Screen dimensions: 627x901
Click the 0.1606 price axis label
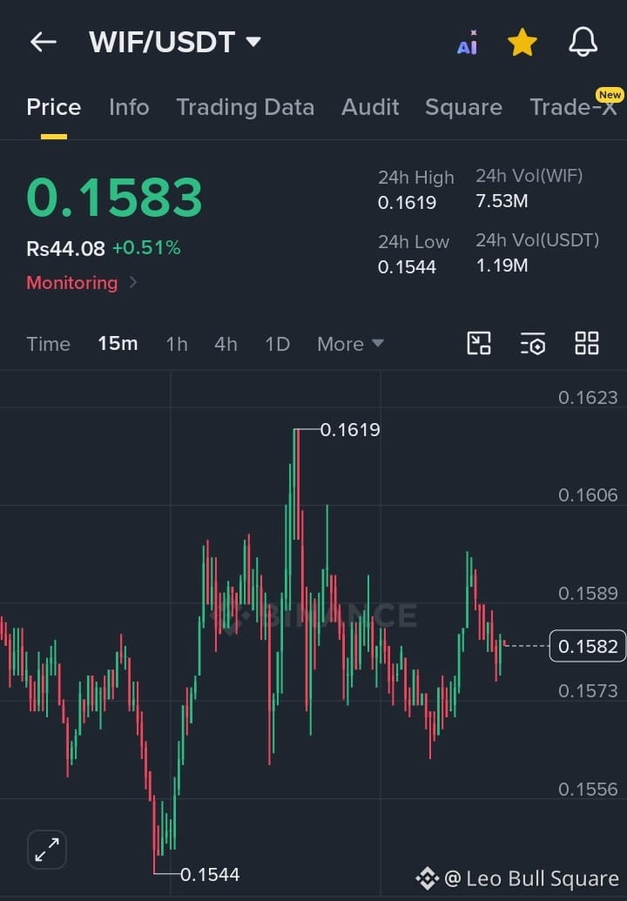tap(588, 494)
